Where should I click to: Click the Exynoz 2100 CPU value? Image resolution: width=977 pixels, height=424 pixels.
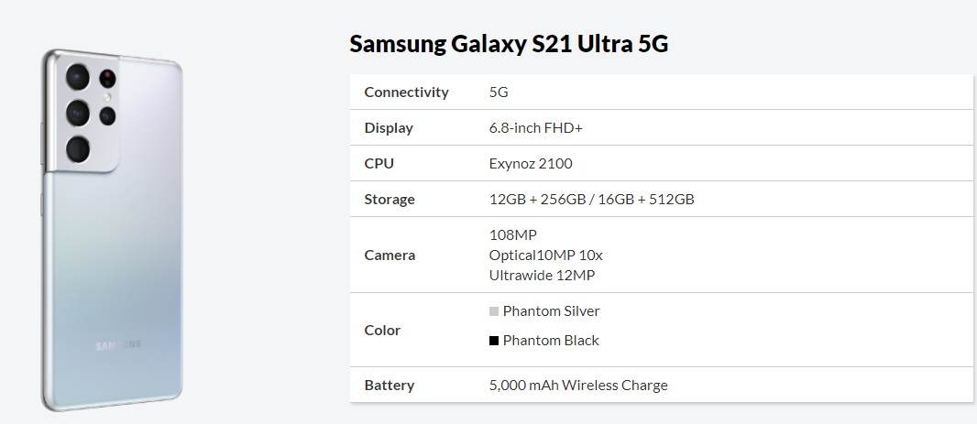(532, 163)
